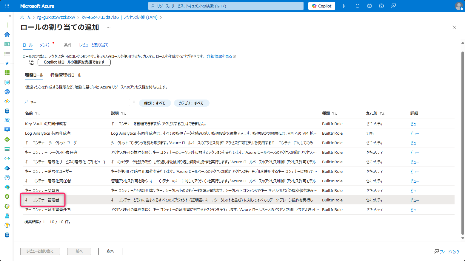Open the Cloud Shell icon in header

(x=346, y=6)
